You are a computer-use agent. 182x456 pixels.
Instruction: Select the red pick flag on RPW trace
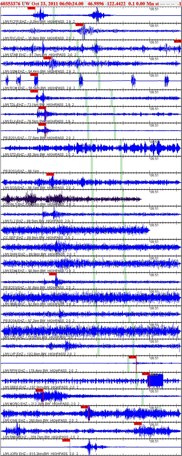tap(133, 357)
